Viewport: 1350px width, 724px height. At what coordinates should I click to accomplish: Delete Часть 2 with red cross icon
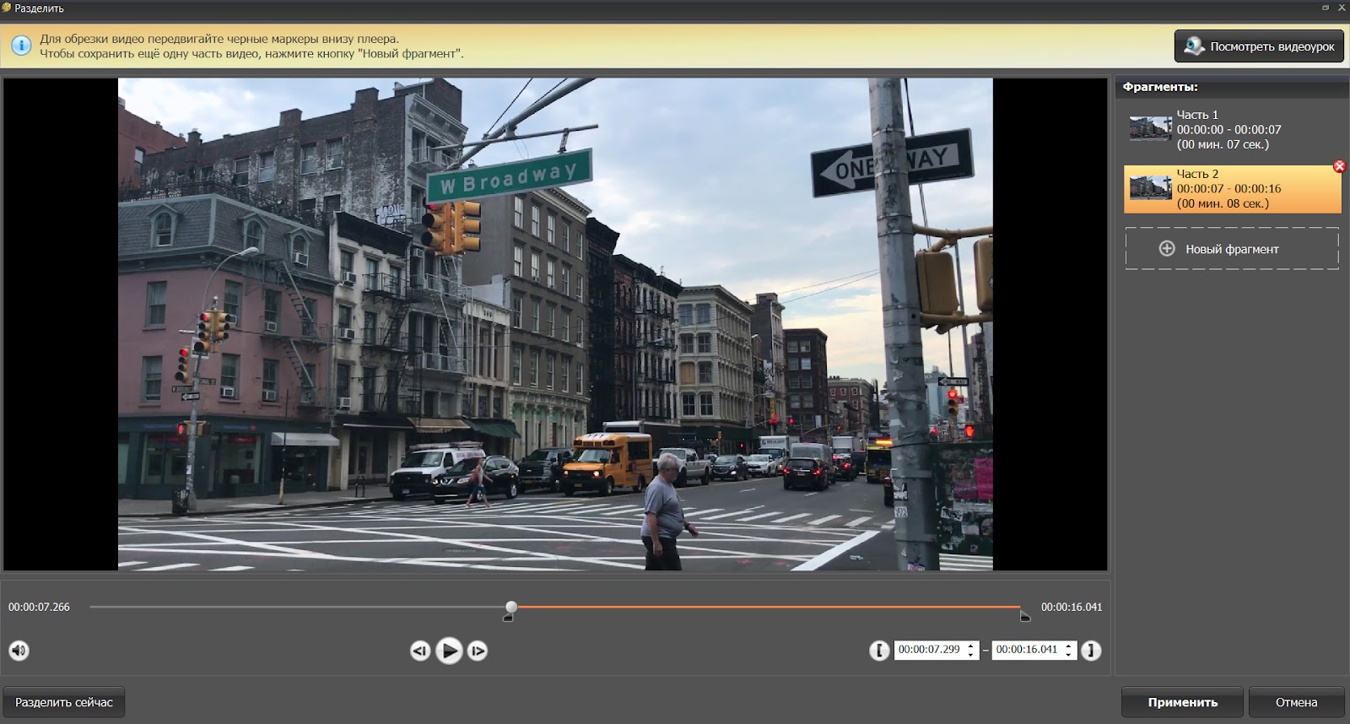tap(1339, 166)
